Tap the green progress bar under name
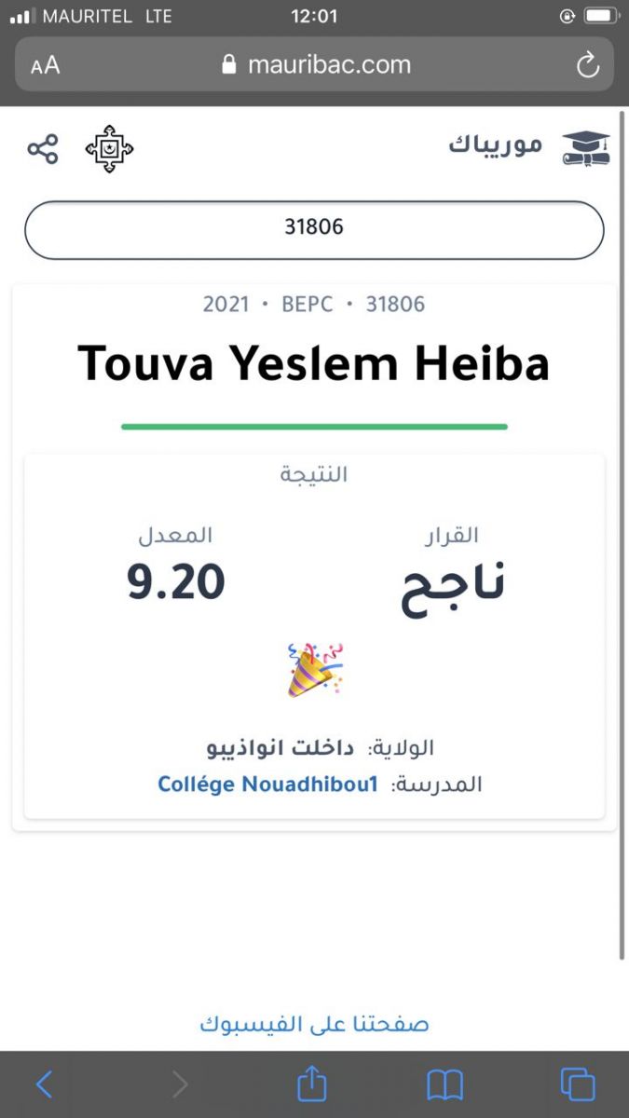This screenshot has width=629, height=1118. [314, 427]
